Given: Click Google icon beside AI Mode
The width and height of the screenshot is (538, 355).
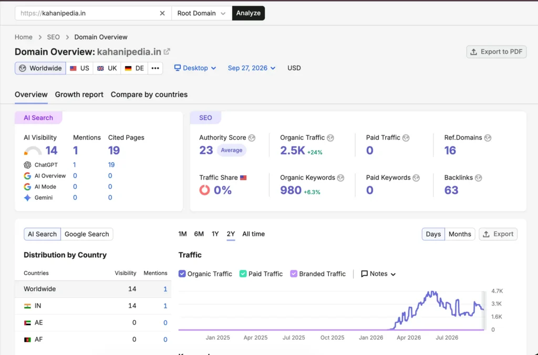Looking at the screenshot, I should coord(27,186).
